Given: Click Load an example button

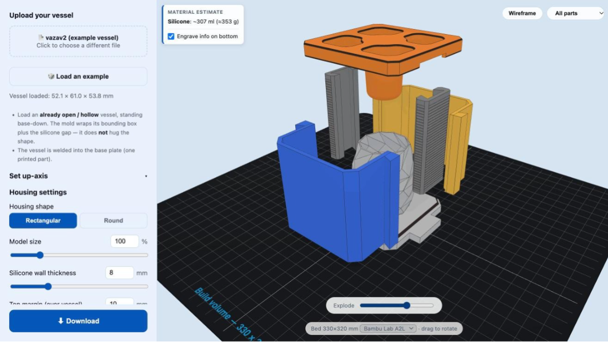Looking at the screenshot, I should 79,76.
